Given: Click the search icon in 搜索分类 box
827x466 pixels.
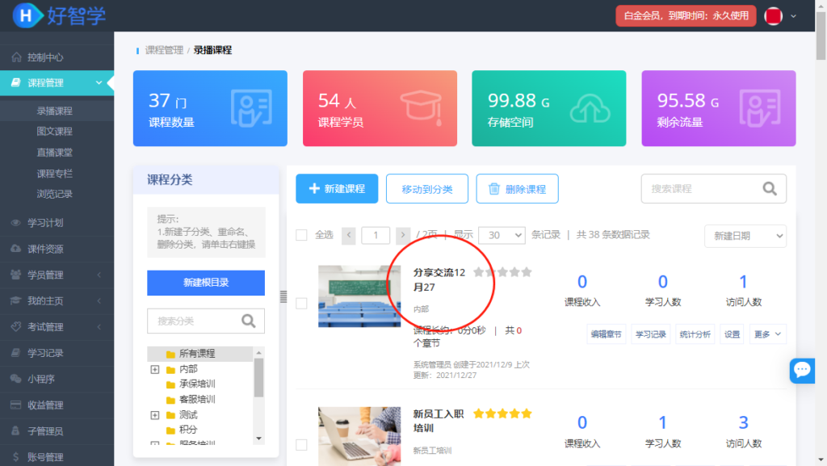Looking at the screenshot, I should pos(249,321).
